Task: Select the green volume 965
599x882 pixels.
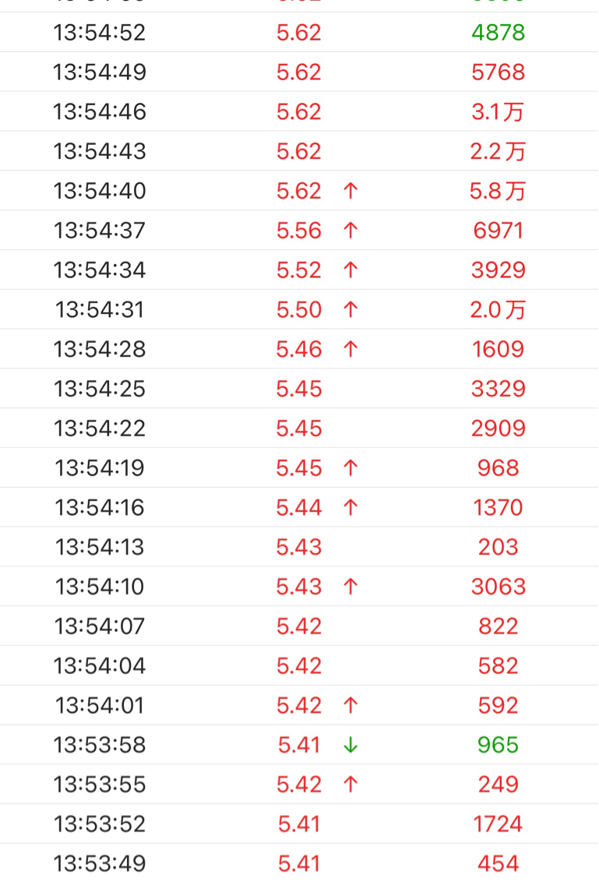Action: [499, 745]
